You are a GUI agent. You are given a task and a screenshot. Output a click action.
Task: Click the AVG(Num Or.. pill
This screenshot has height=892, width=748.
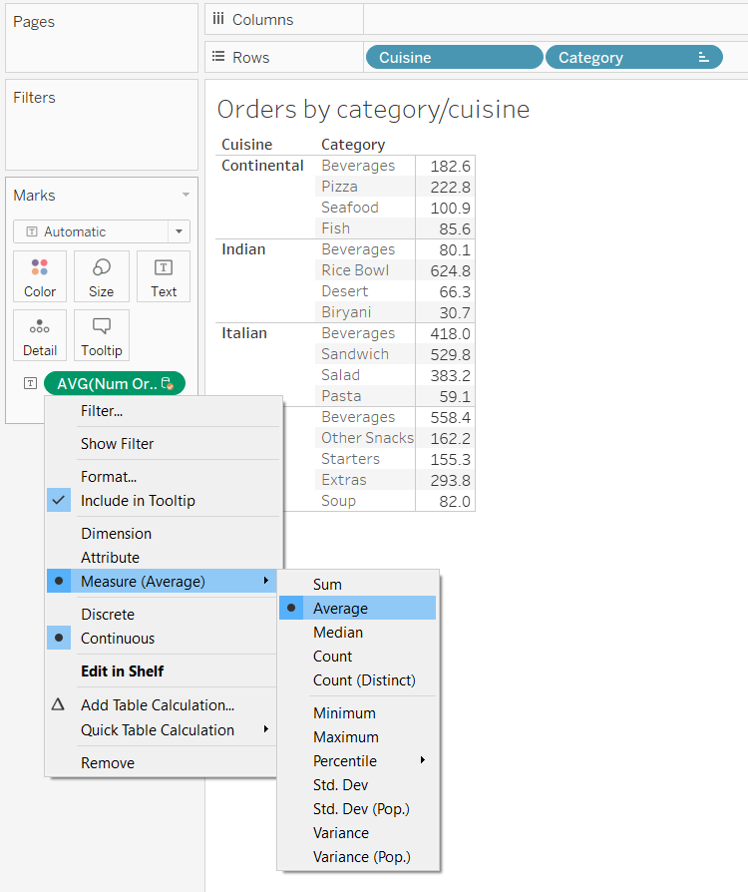click(115, 383)
